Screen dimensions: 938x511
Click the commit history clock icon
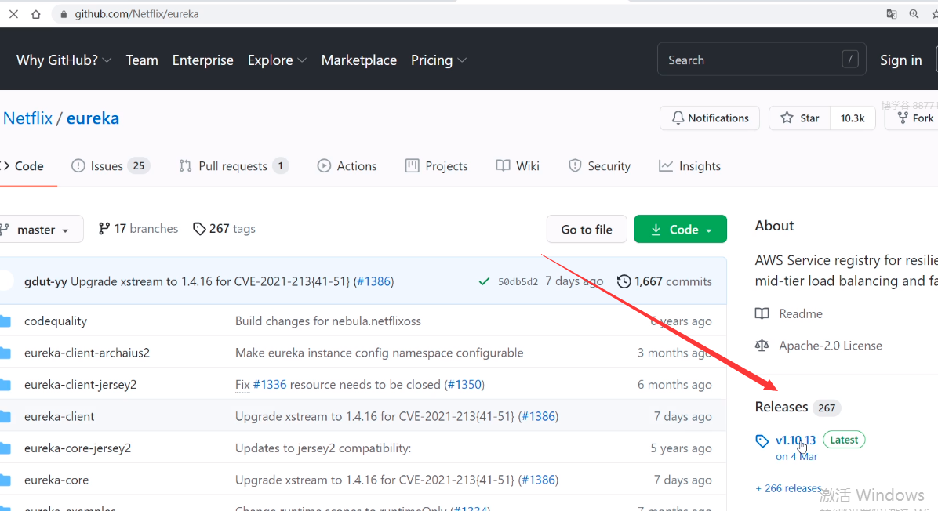624,281
